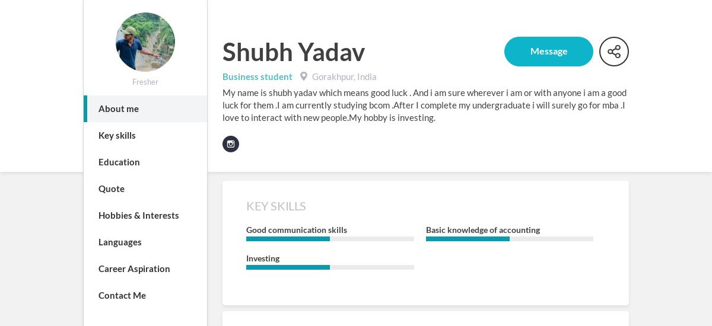Go to Key skills in sidebar
The height and width of the screenshot is (326, 712).
pyautogui.click(x=145, y=135)
